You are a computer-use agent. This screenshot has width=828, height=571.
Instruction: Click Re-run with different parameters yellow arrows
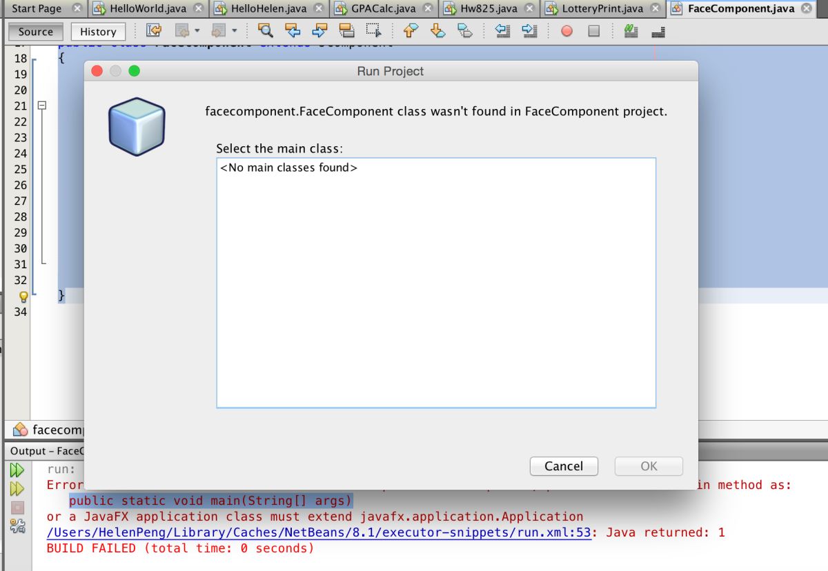[x=17, y=489]
